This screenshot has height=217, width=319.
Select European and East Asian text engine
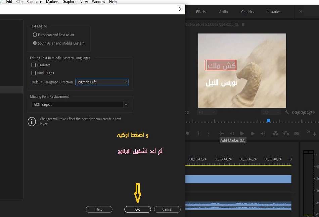tap(35, 35)
